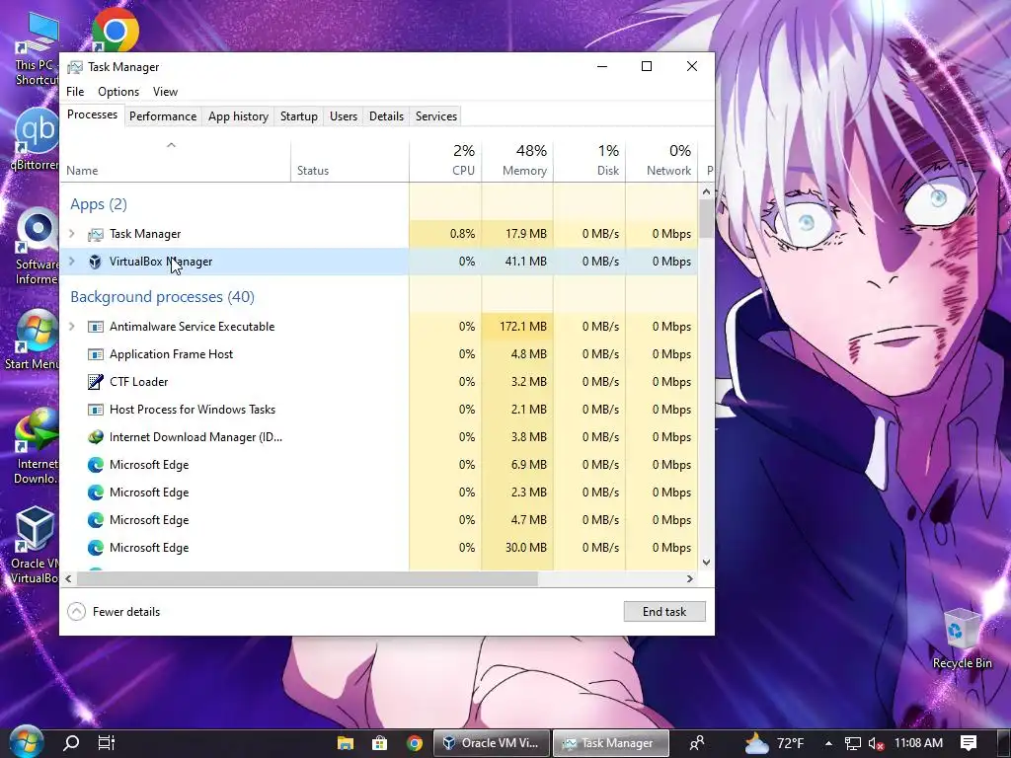
Task: Switch to the Startup tab
Action: [x=298, y=116]
